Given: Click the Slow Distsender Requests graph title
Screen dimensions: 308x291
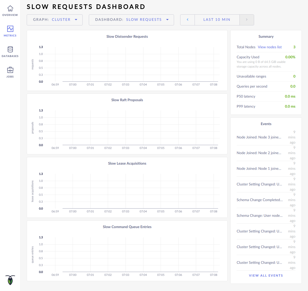Looking at the screenshot, I should point(127,36).
